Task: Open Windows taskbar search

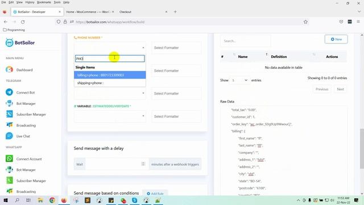Action: pos(17,200)
